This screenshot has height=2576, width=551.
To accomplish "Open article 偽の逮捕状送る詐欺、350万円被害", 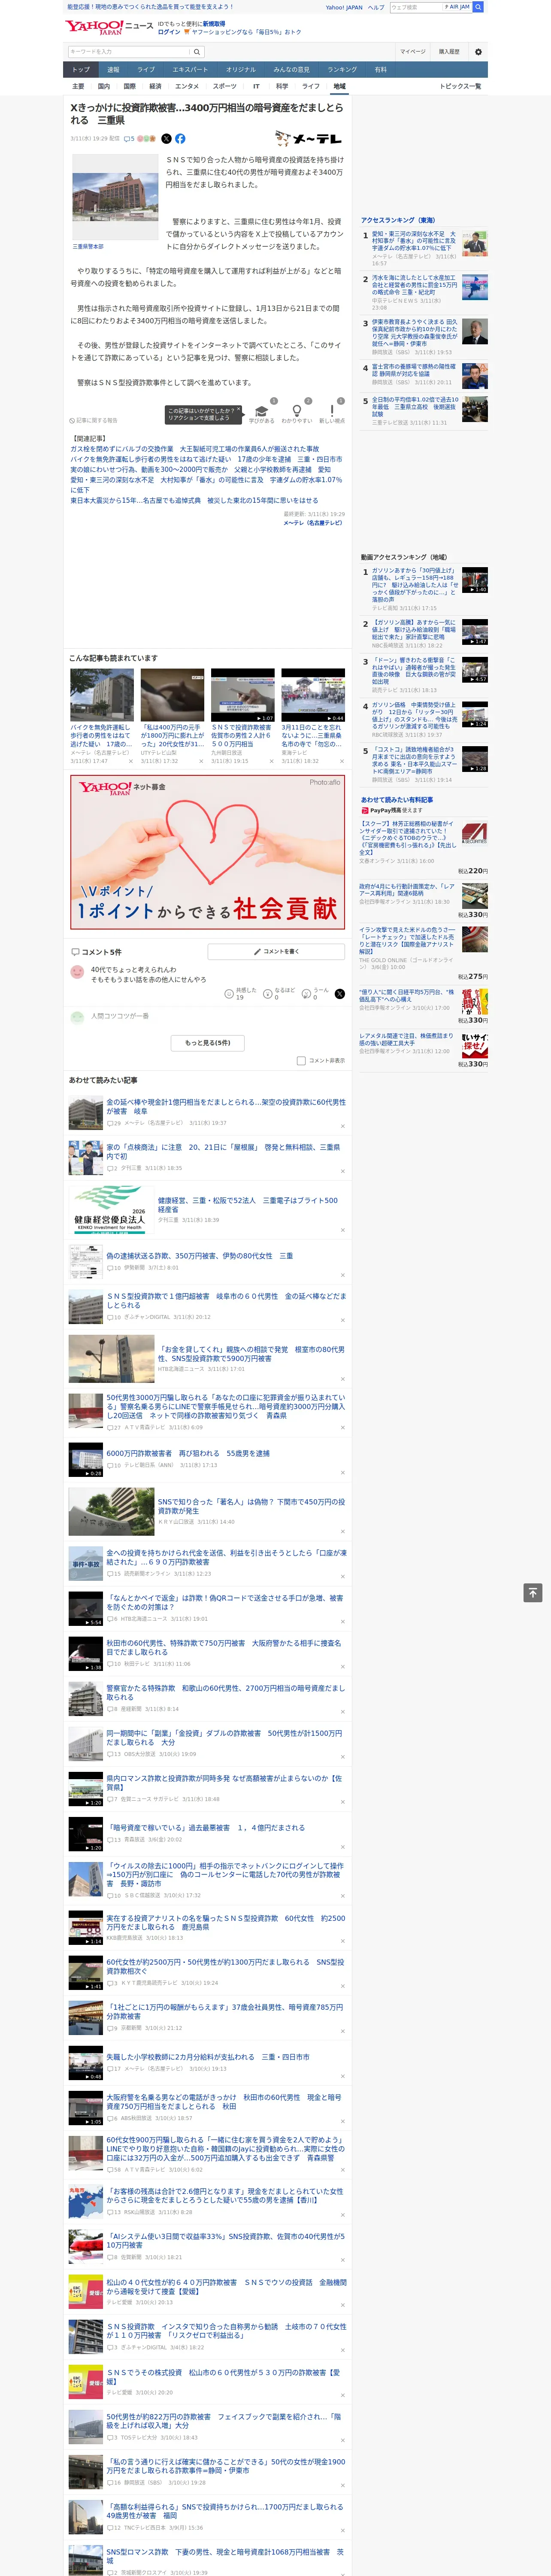I will [x=200, y=1256].
